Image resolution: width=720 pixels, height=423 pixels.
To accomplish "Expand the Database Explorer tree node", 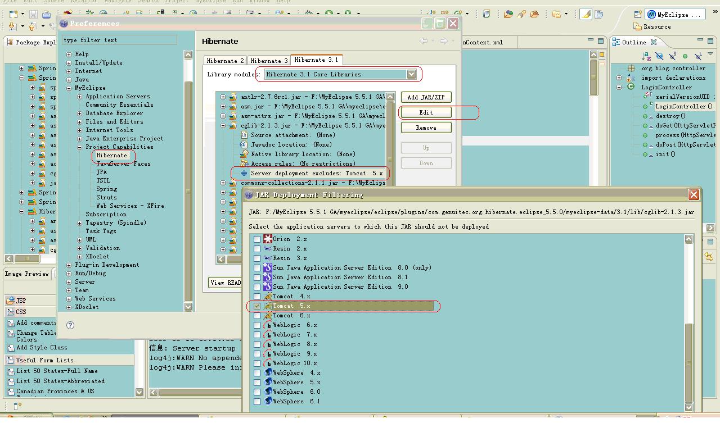I will (x=80, y=113).
